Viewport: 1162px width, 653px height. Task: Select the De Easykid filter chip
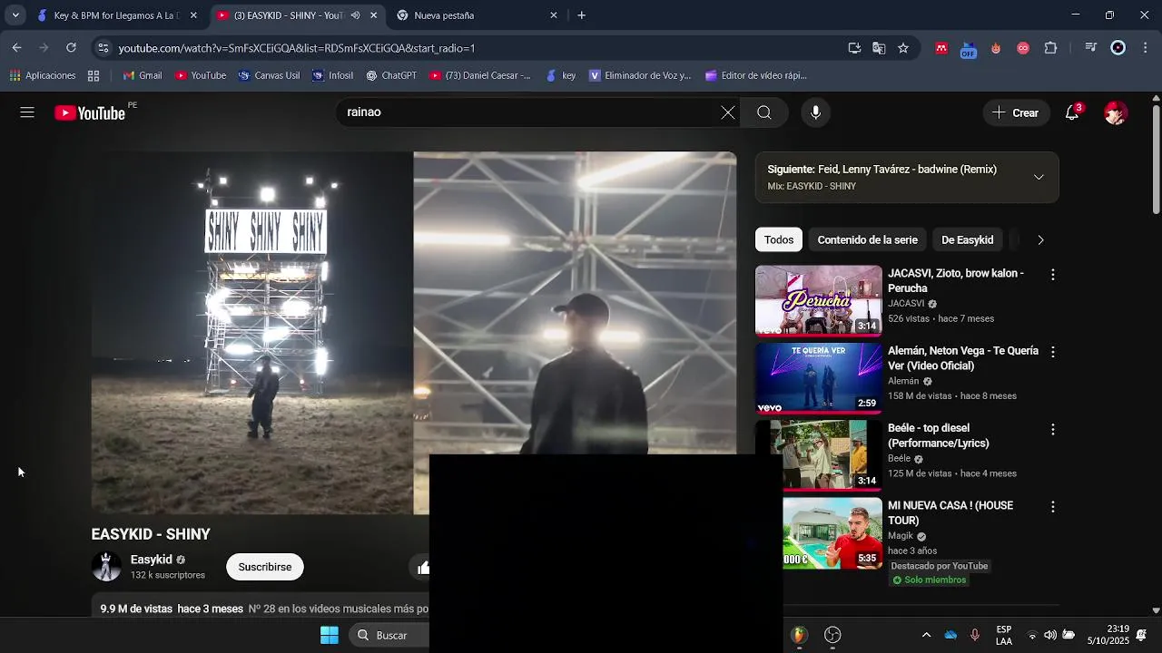tap(967, 239)
